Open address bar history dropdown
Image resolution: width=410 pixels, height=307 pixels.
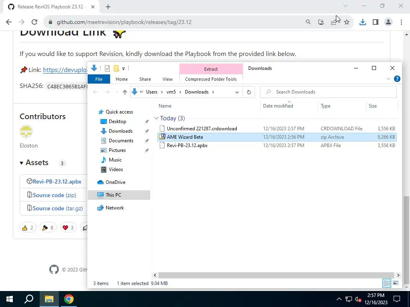[x=237, y=92]
